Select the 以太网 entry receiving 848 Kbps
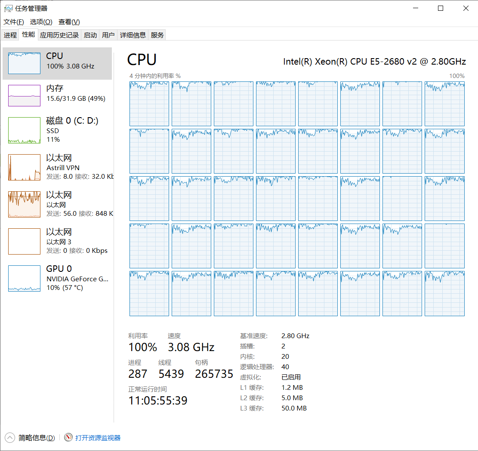The height and width of the screenshot is (451, 478). 57,204
